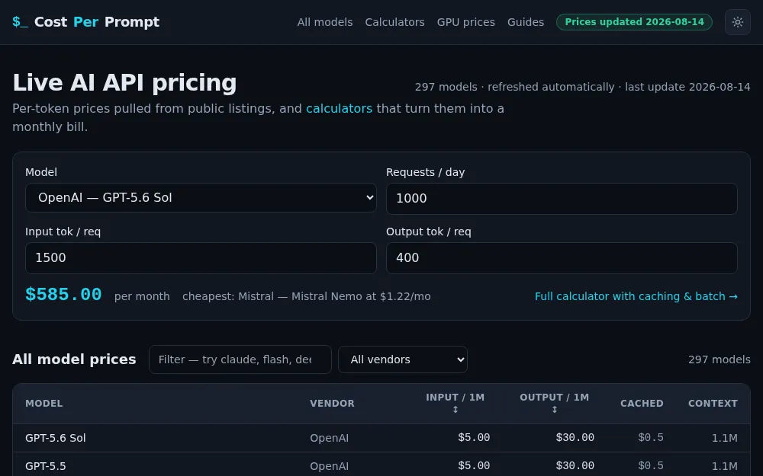This screenshot has height=476, width=763.
Task: Click the cheapest Mistral Nemo at $1.22/mo text
Action: point(307,296)
